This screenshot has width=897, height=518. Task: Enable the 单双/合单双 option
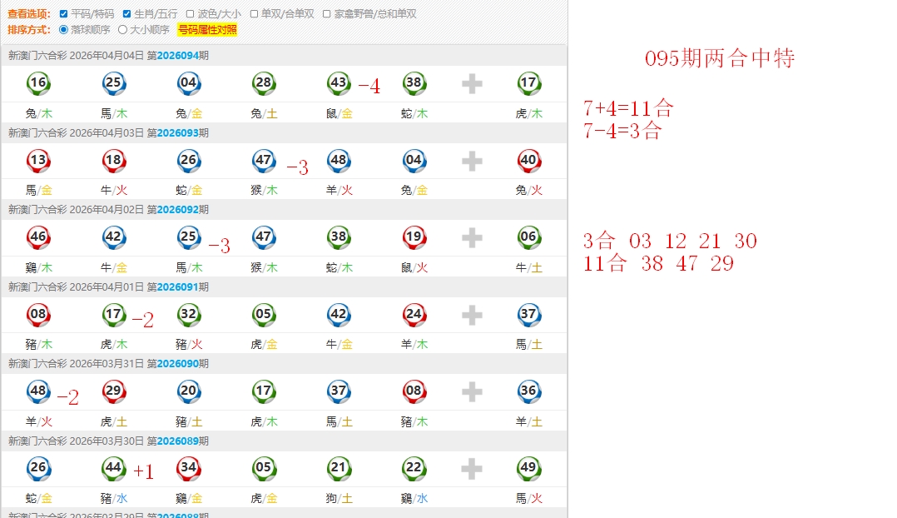coord(254,14)
